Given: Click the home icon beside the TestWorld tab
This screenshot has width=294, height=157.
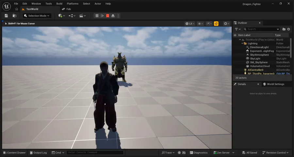Looking at the screenshot, I should [17, 9].
